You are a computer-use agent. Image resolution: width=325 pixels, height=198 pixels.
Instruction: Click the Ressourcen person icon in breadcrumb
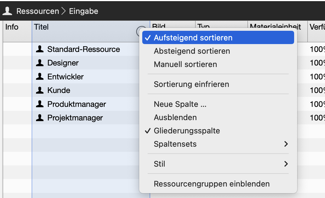[7, 11]
